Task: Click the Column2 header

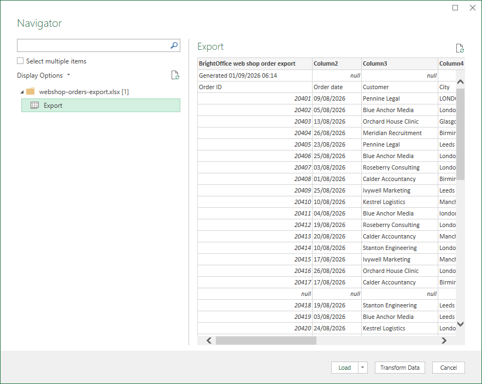Action: click(337, 63)
